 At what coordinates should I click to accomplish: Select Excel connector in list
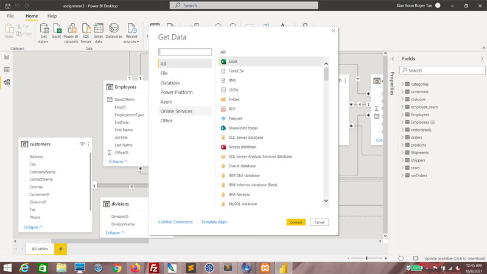271,61
